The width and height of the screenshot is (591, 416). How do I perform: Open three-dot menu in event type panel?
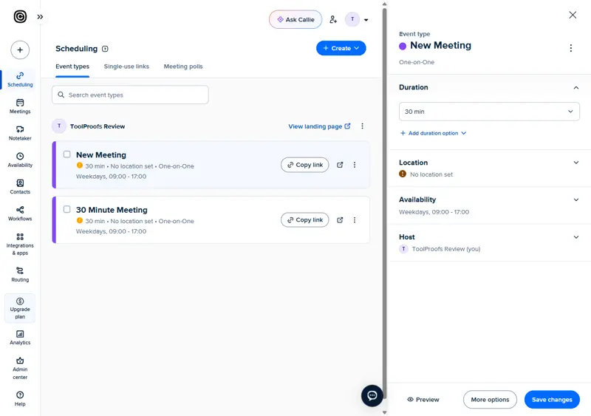571,48
